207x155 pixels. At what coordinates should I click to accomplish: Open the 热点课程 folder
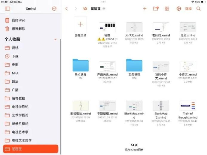pyautogui.click(x=80, y=65)
